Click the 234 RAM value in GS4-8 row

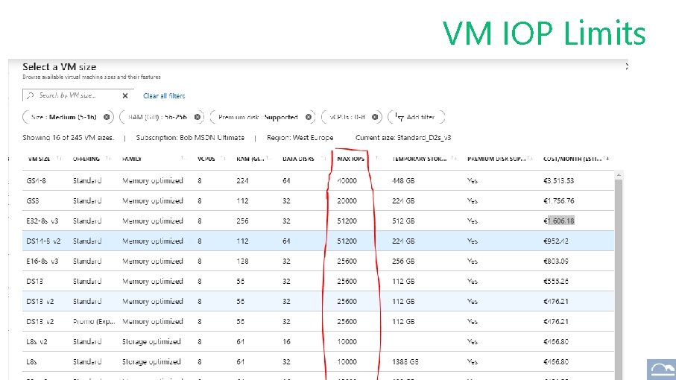click(242, 181)
